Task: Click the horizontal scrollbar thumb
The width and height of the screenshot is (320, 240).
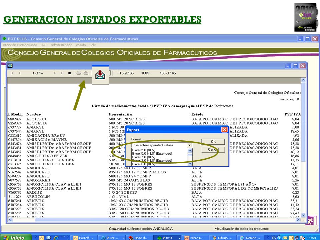Action: coord(147,220)
